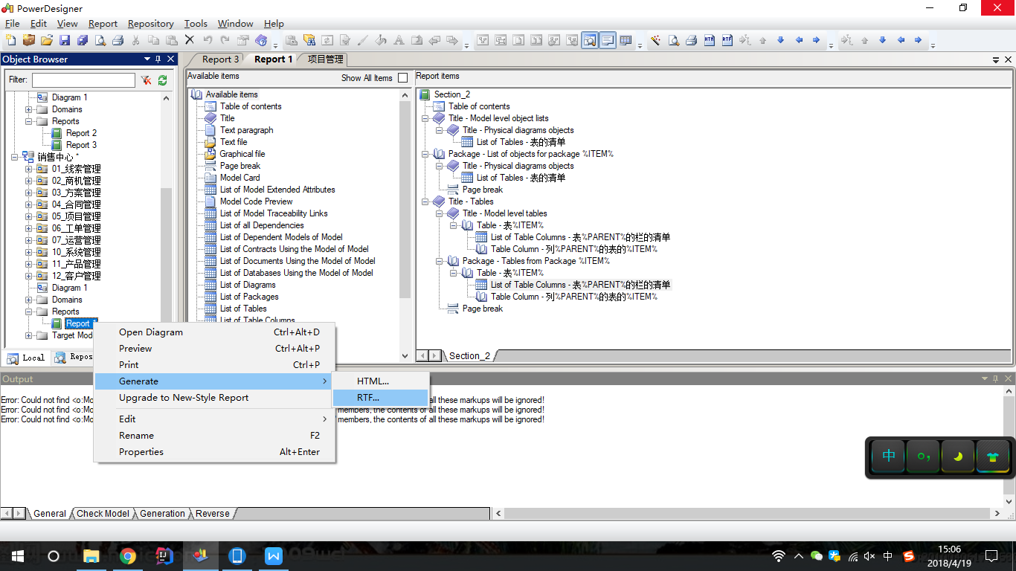Open the Object Browser panel dropdown arrow
This screenshot has width=1016, height=571.
pyautogui.click(x=147, y=59)
